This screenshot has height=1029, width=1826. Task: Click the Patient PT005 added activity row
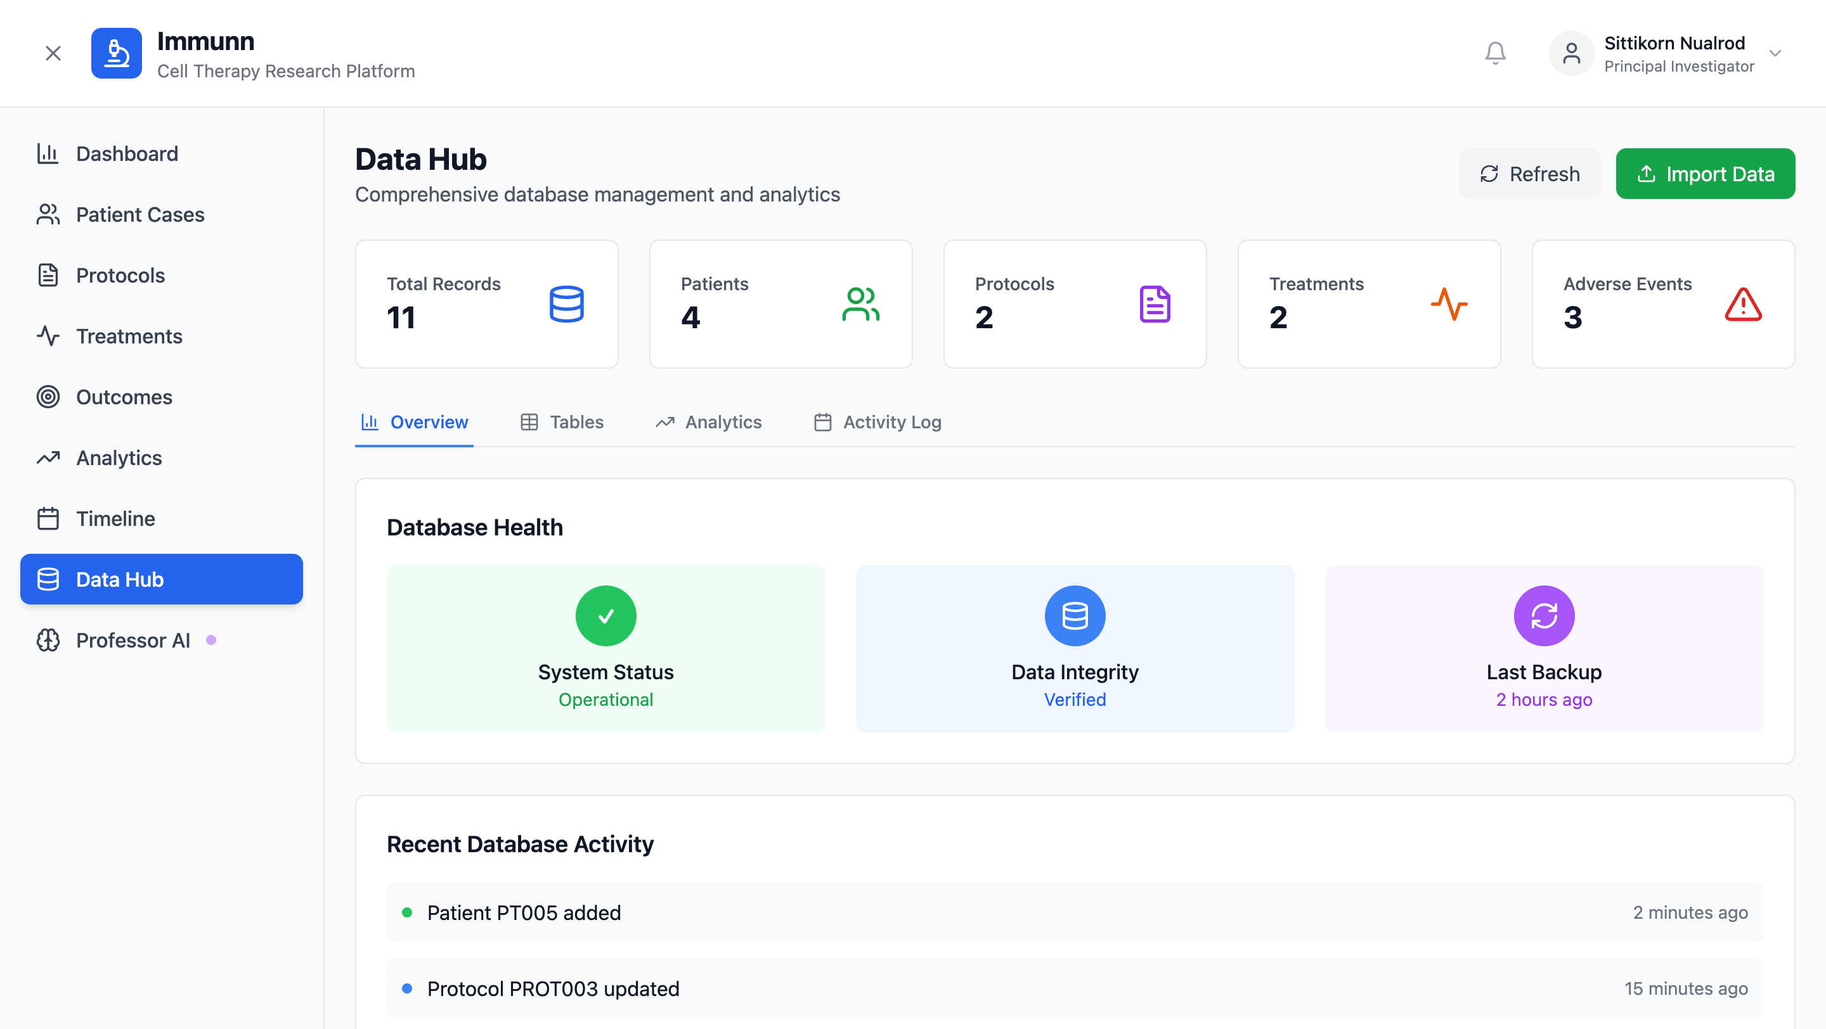tap(1075, 912)
